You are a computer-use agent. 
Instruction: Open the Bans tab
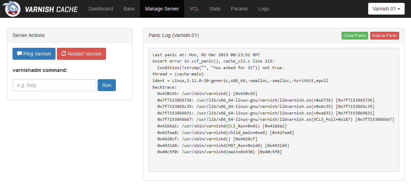tap(129, 9)
